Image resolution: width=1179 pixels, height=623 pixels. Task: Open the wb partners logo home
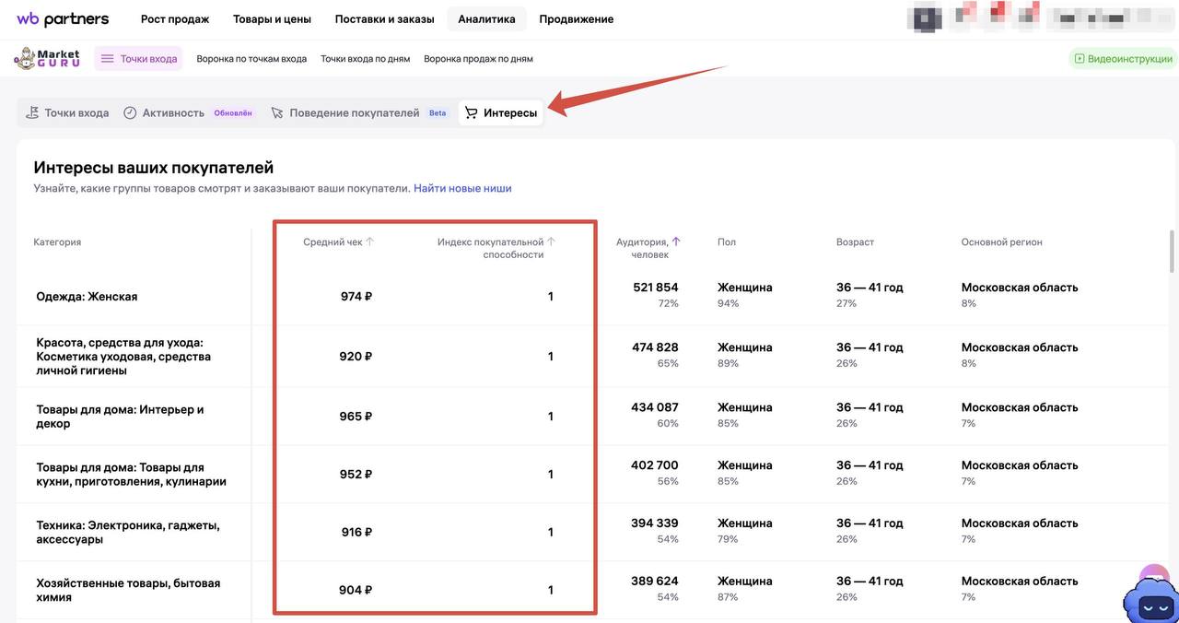pos(63,18)
